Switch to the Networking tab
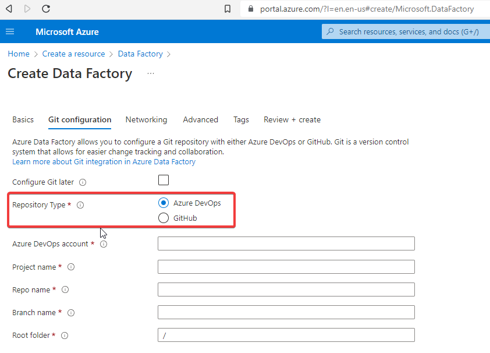The width and height of the screenshot is (490, 353). [x=146, y=119]
